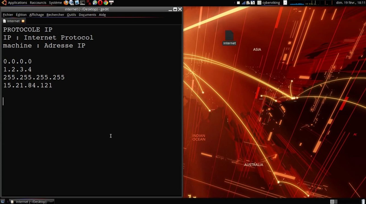This screenshot has height=204, width=366.
Task: Click the line 'PROTOCOLE IP'
Action: point(28,30)
